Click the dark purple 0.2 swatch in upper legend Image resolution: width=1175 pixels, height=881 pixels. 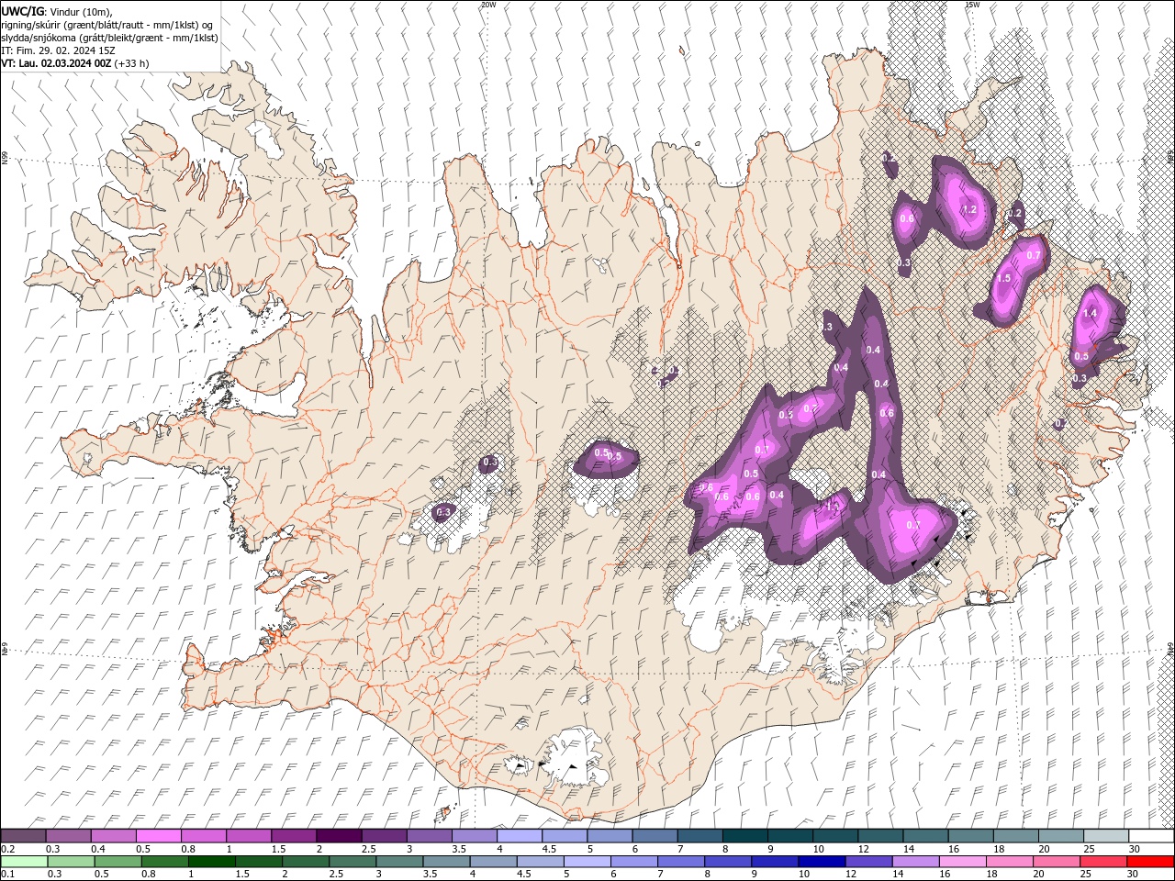click(23, 836)
